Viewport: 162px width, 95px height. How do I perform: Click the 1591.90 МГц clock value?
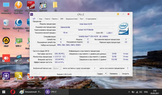(59, 54)
